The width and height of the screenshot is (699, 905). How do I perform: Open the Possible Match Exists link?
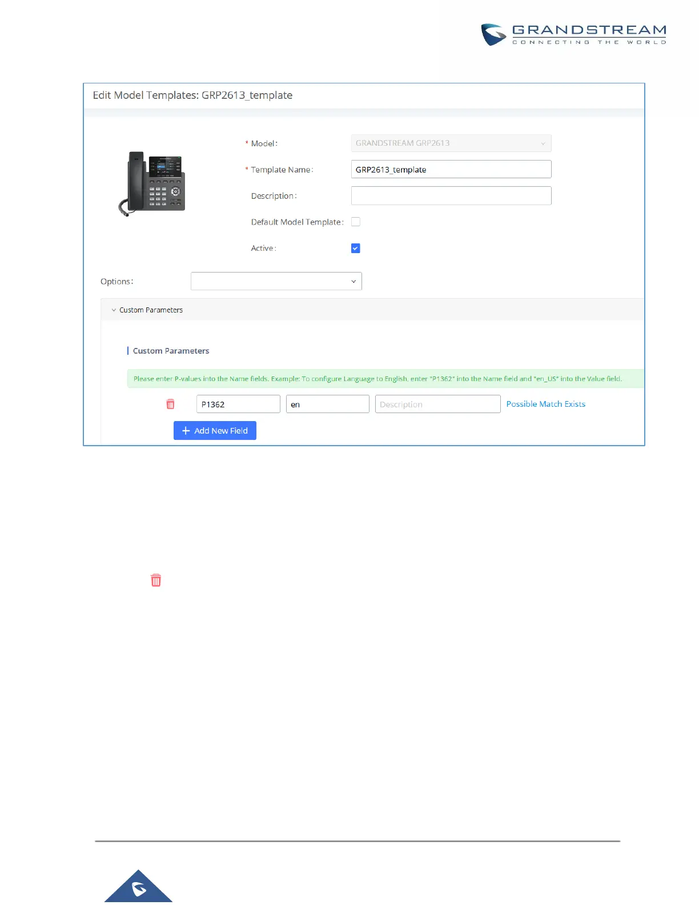click(546, 404)
